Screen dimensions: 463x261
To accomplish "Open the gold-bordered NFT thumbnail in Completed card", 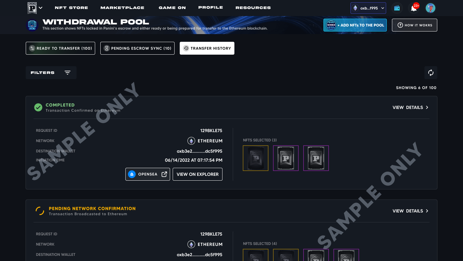I will (x=256, y=158).
